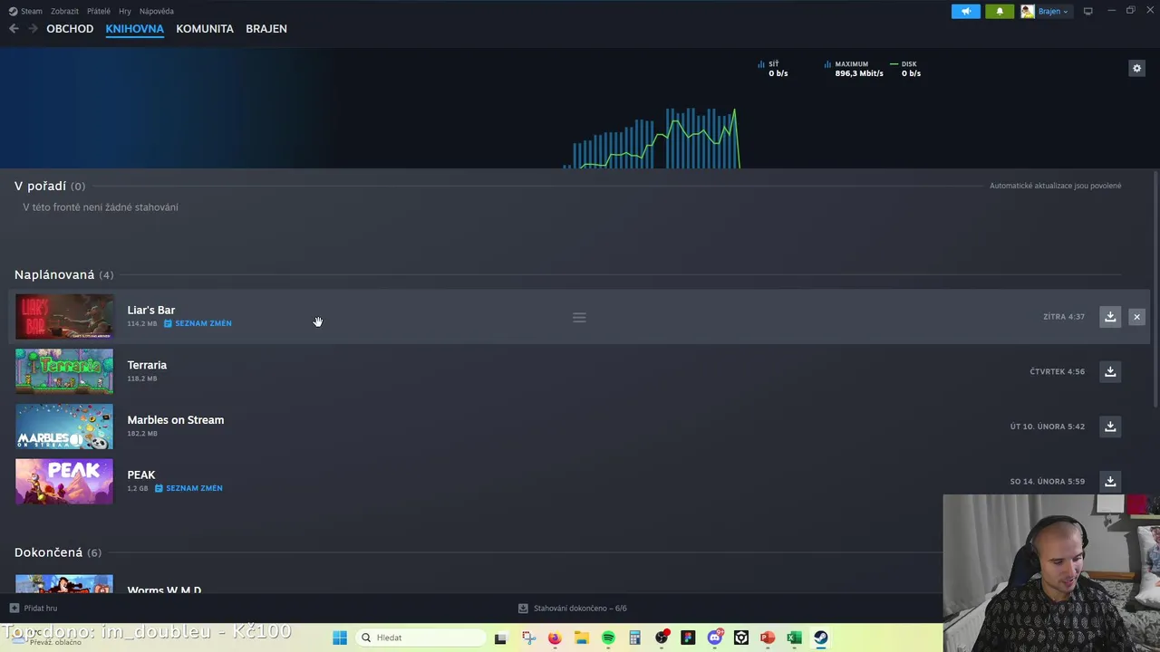Open PowerPoint from the taskbar

click(x=768, y=638)
